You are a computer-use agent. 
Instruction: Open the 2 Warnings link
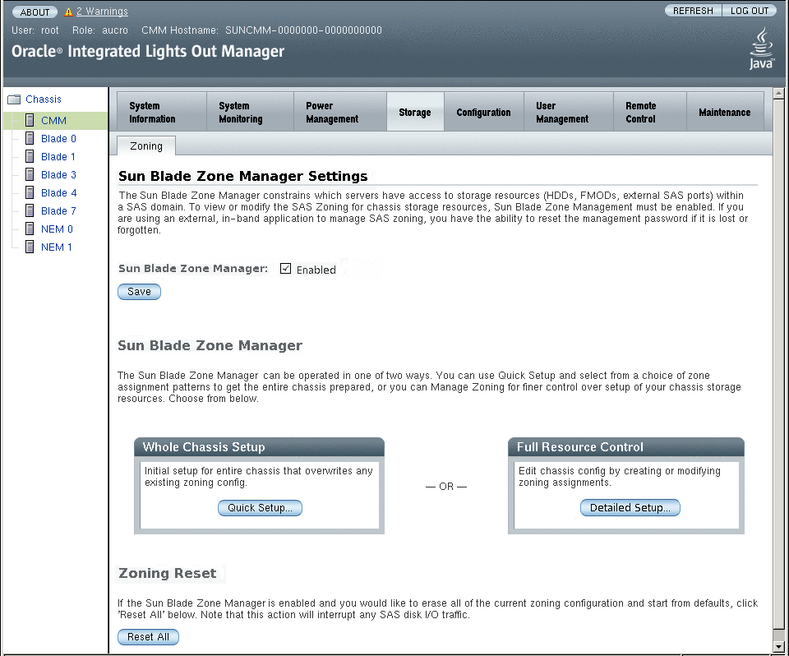tap(102, 11)
